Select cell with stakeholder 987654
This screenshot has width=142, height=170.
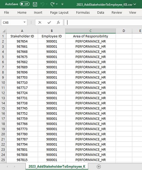(x=22, y=41)
